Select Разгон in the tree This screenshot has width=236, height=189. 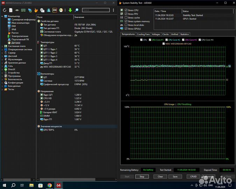point(15,33)
